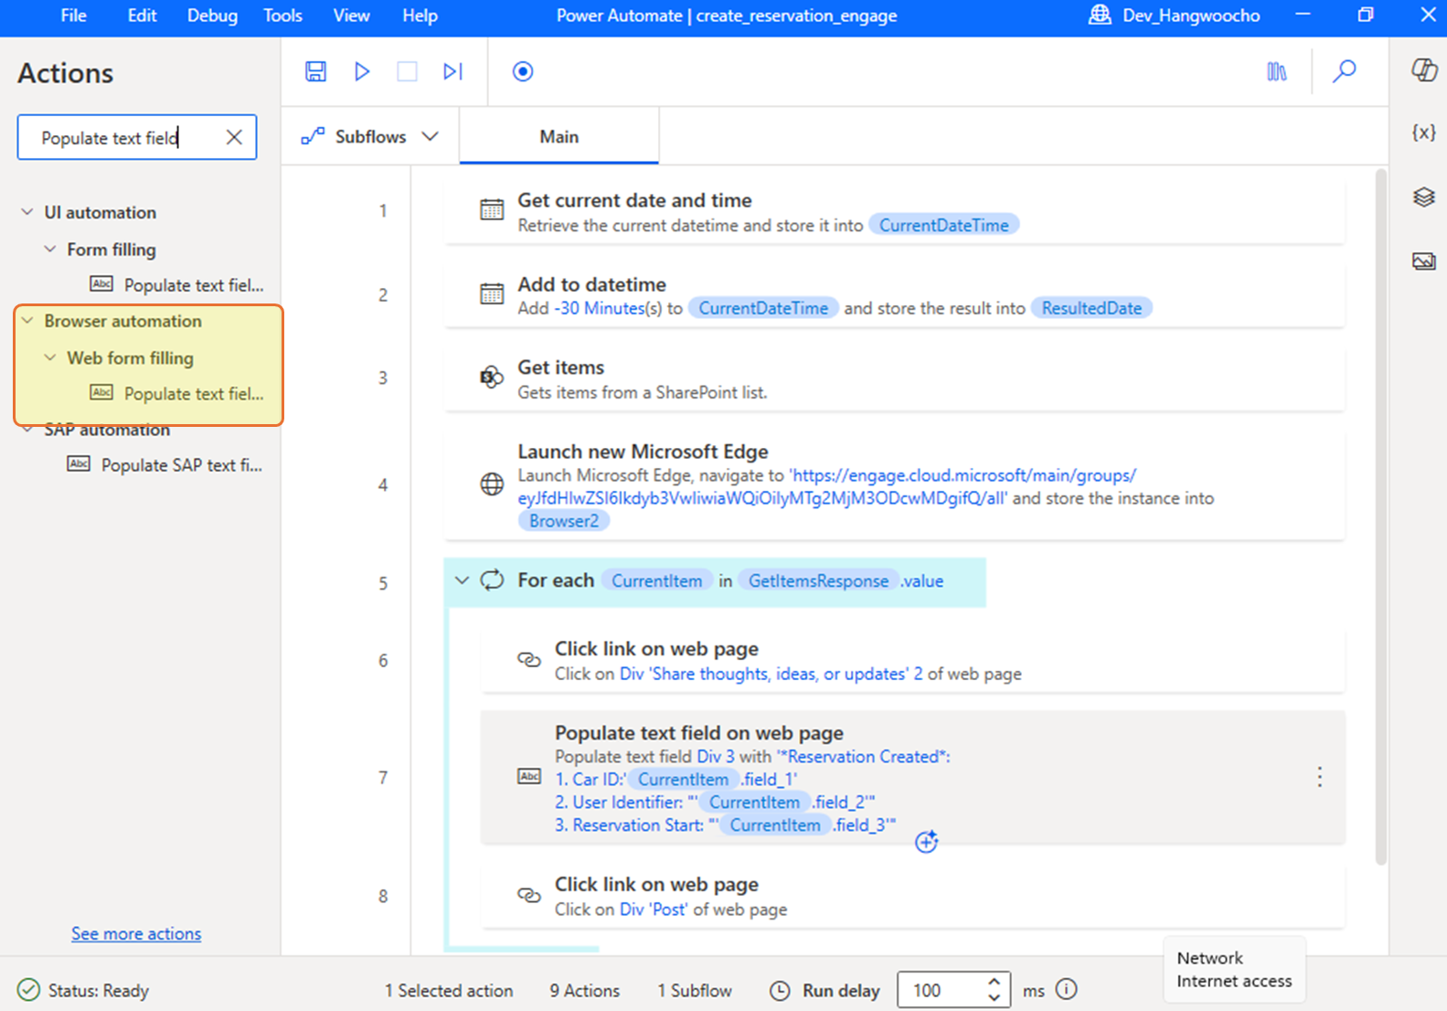Click the Status Ready checkmark icon

pos(29,990)
